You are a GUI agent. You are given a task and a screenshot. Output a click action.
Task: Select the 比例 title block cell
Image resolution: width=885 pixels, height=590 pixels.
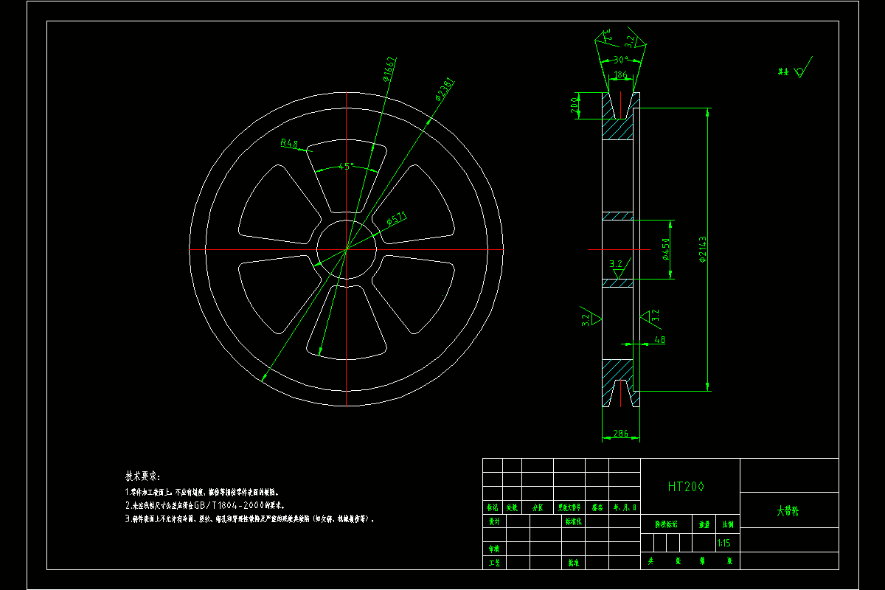point(727,525)
